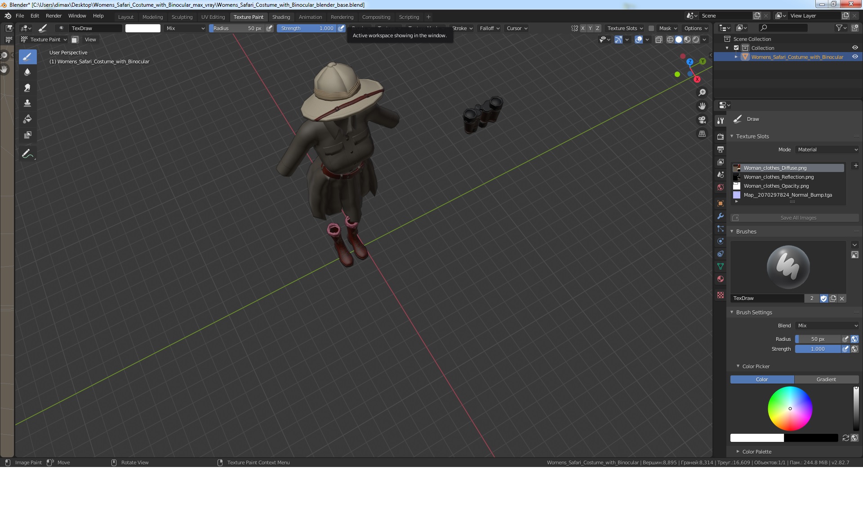
Task: Select the Fill bucket tool
Action: click(x=27, y=119)
